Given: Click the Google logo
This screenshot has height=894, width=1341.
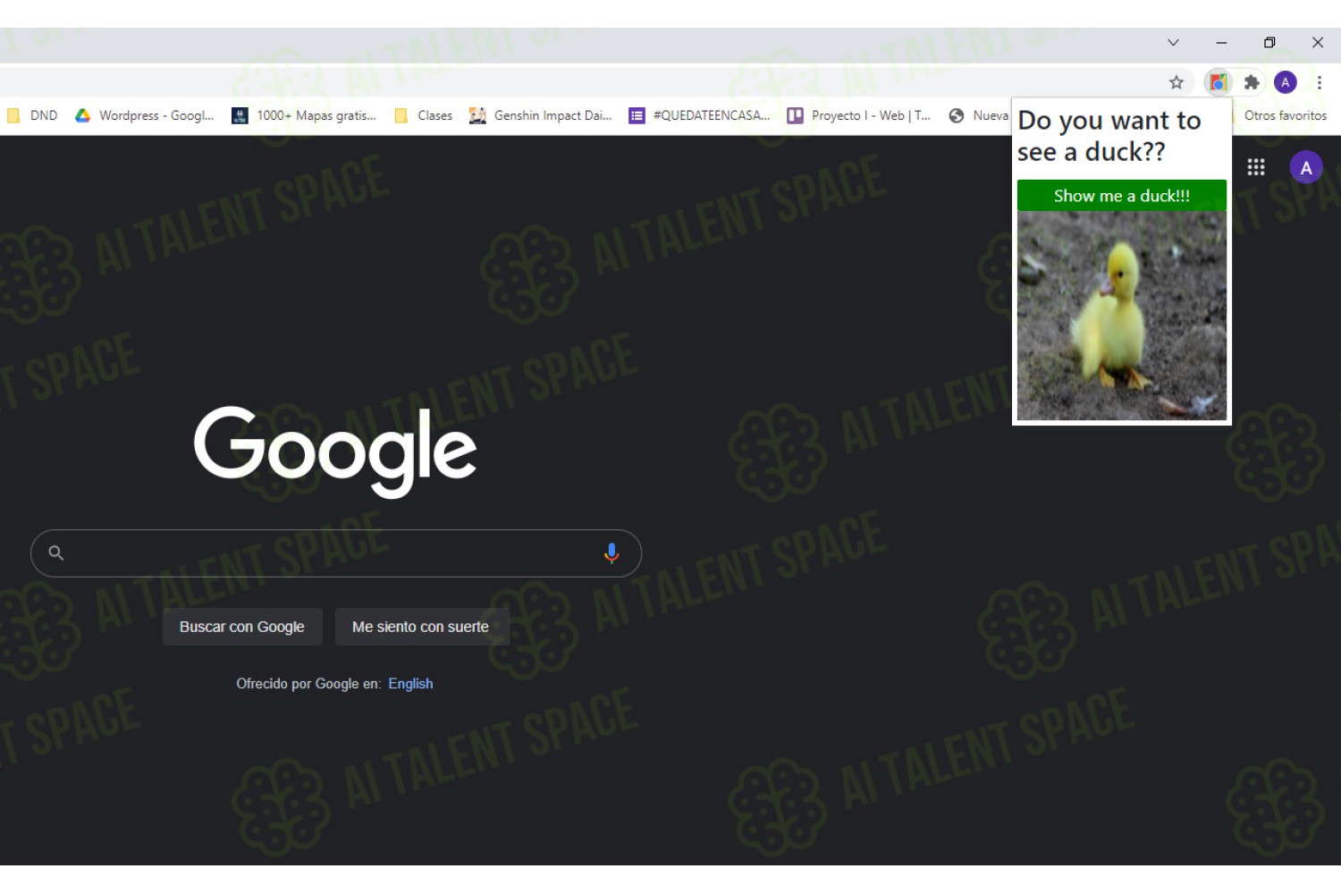Looking at the screenshot, I should coord(335,451).
